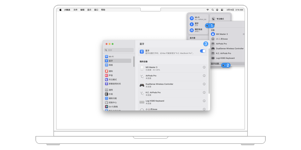Connect Logi K580 Keyboard in Bluetooth popup
Viewport: 301px width, 150px height.
227,58
